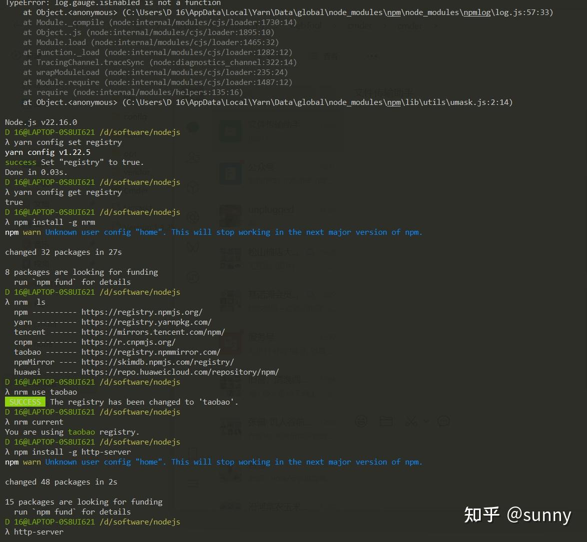Click the send file folder icon

[386, 421]
